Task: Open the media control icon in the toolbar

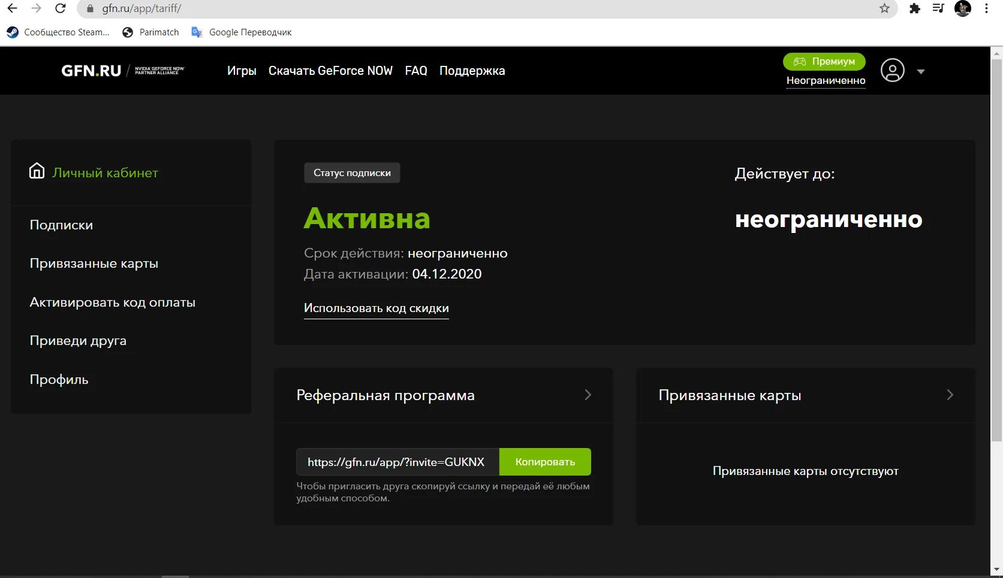Action: pos(938,8)
